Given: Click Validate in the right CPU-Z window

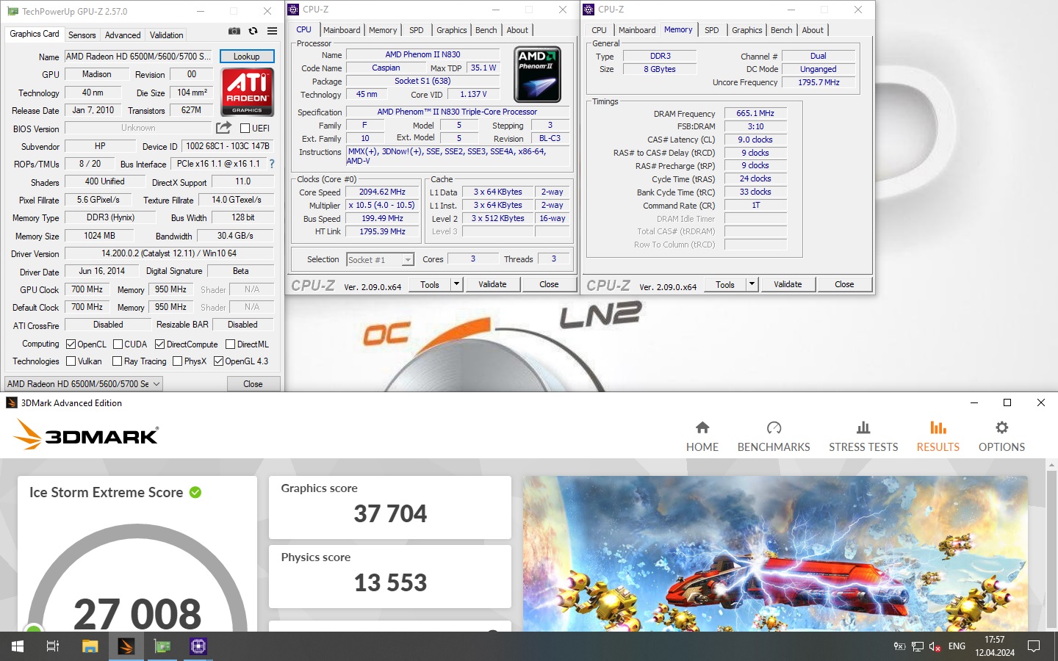Looking at the screenshot, I should point(788,284).
